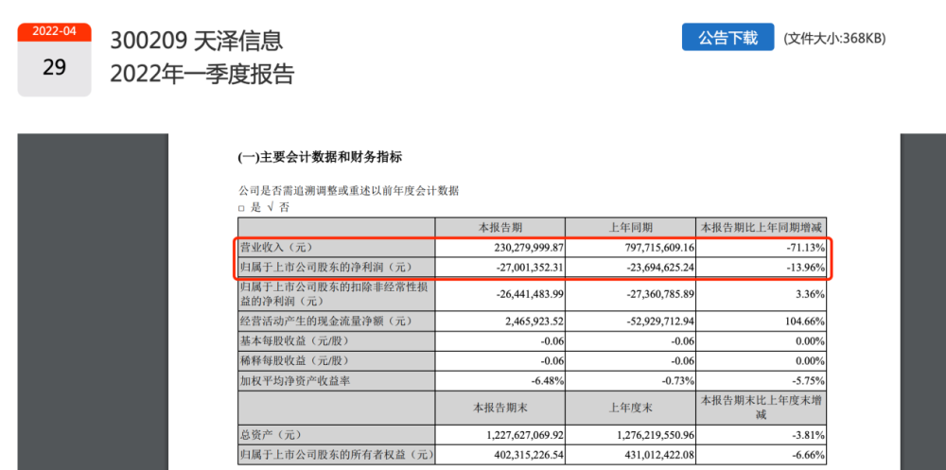This screenshot has height=470, width=946.
Task: Click the row label 扣除非经常性损益的净利润
Action: [x=335, y=294]
